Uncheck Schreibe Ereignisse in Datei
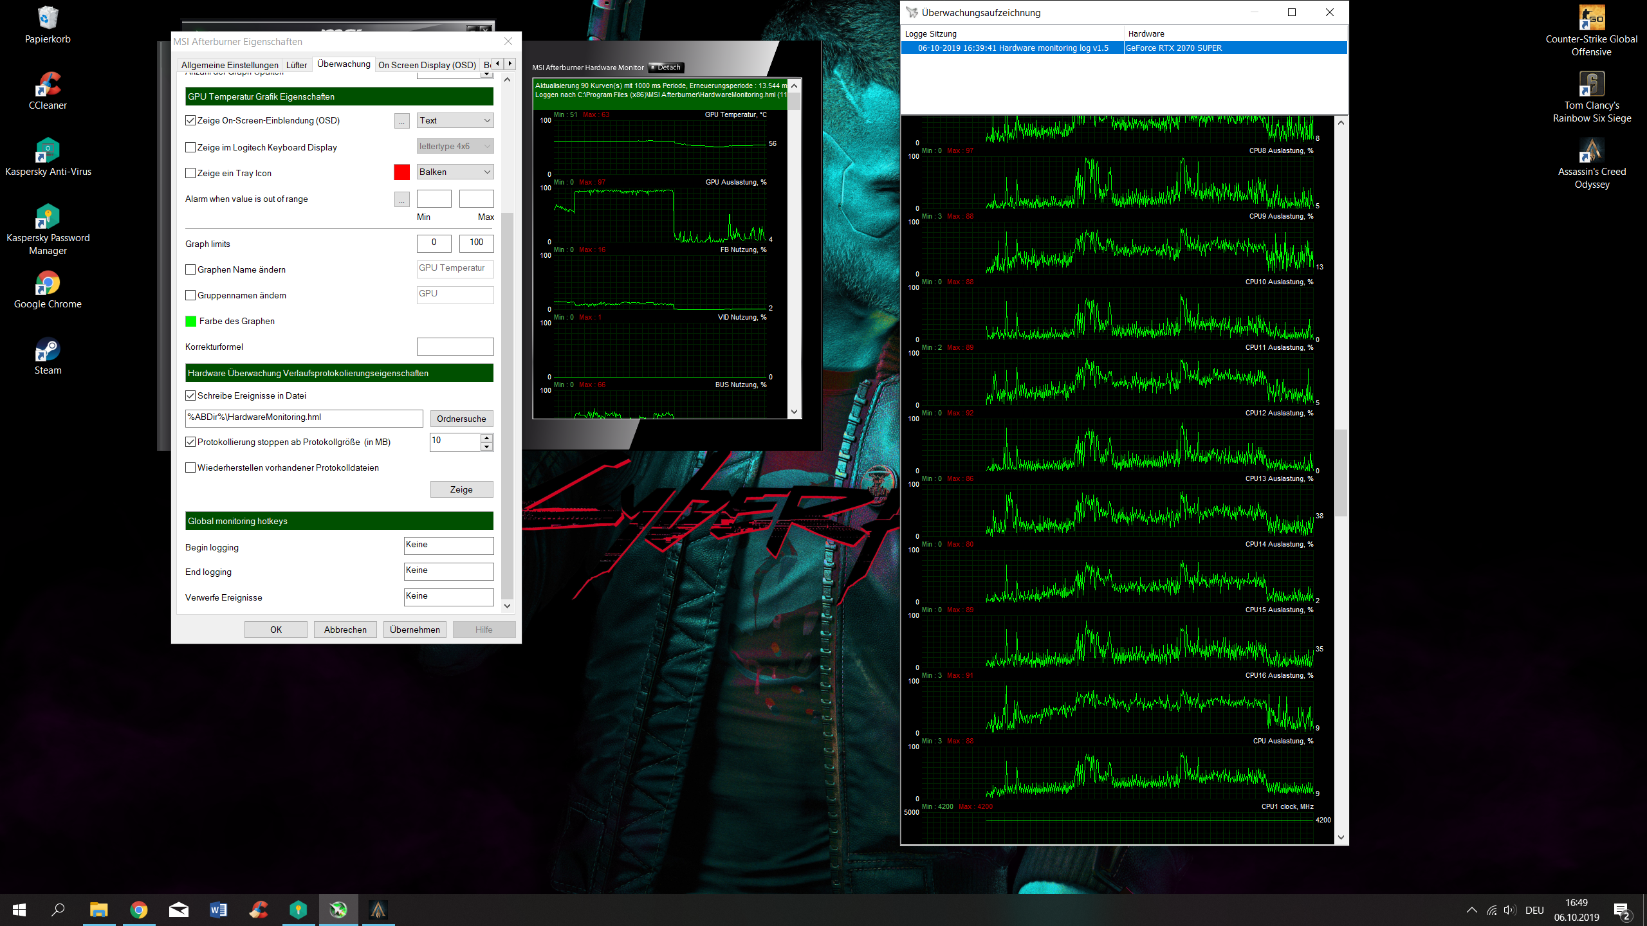 [x=190, y=395]
